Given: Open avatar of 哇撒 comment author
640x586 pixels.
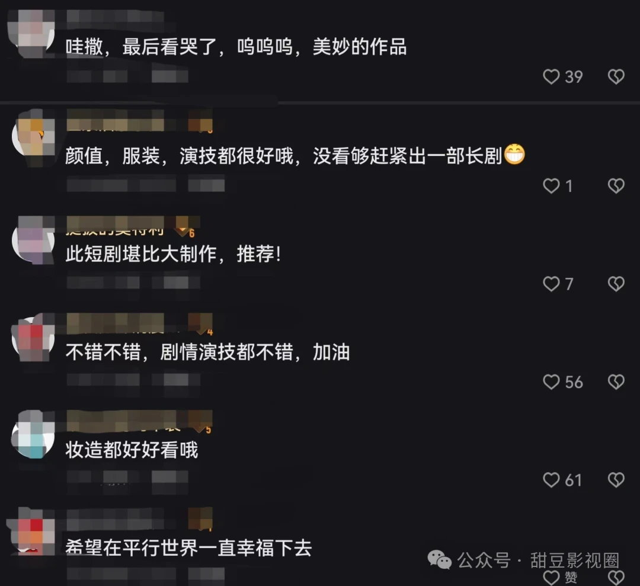Looking at the screenshot, I should click(33, 33).
